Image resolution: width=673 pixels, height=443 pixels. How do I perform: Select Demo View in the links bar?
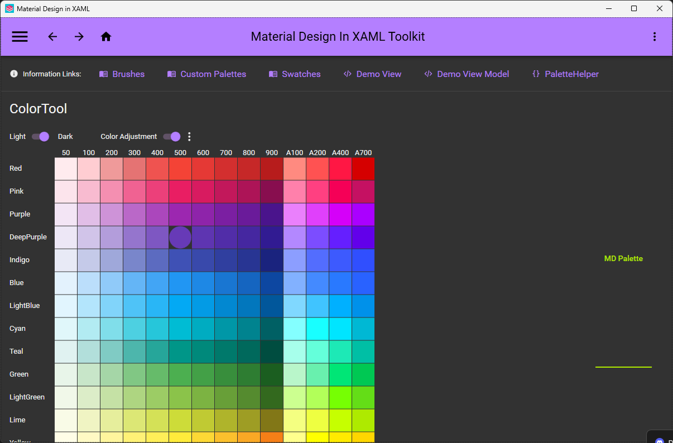point(378,73)
